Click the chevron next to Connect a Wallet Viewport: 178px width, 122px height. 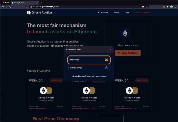point(151,13)
